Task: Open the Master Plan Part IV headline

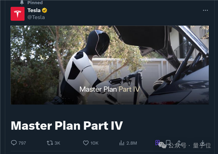Action: coord(67,125)
